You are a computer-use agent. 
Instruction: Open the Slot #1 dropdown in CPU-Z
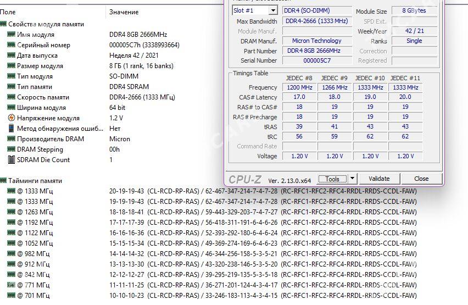273,10
